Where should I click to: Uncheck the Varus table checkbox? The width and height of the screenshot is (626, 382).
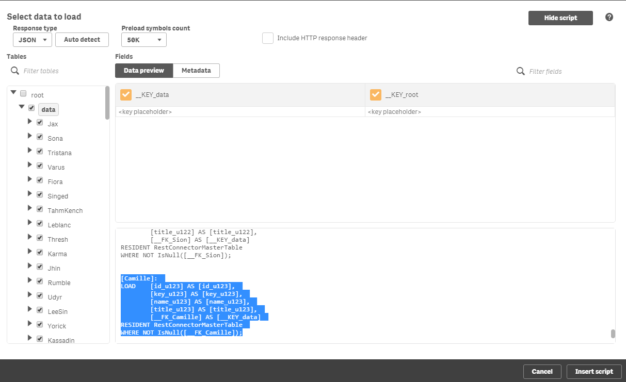coord(40,166)
